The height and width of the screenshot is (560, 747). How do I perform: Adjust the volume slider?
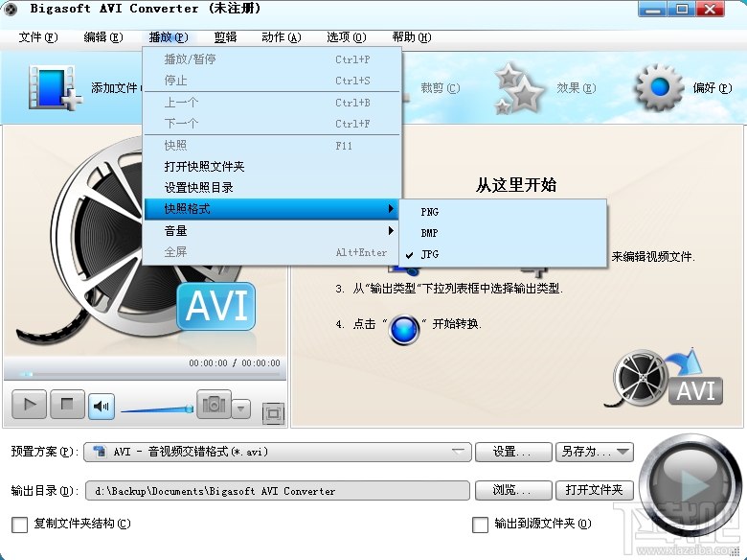click(x=157, y=408)
